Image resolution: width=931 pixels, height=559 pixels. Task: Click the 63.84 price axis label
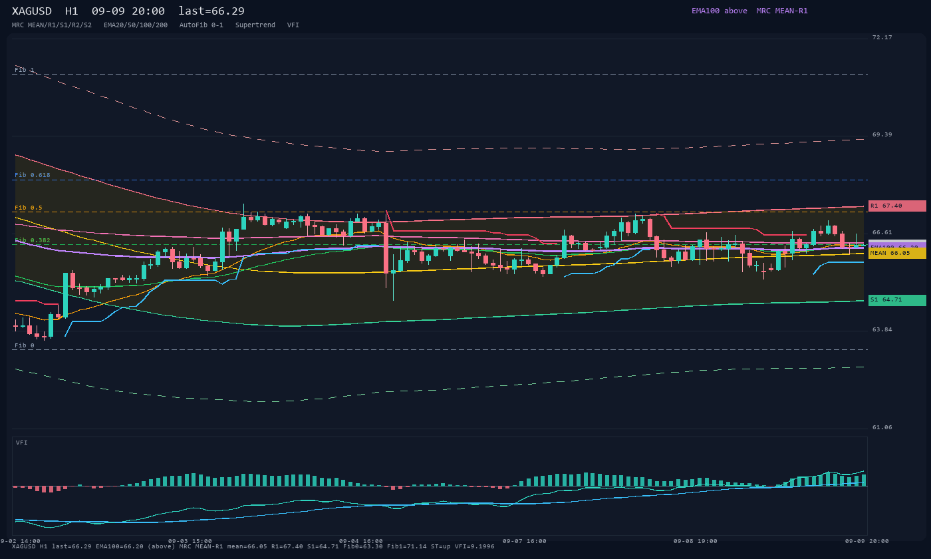882,329
